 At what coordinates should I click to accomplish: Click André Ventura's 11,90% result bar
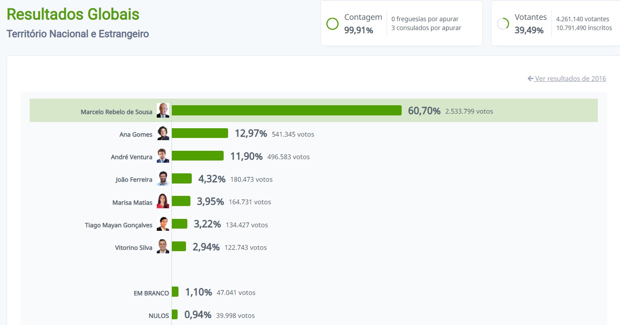pyautogui.click(x=198, y=156)
